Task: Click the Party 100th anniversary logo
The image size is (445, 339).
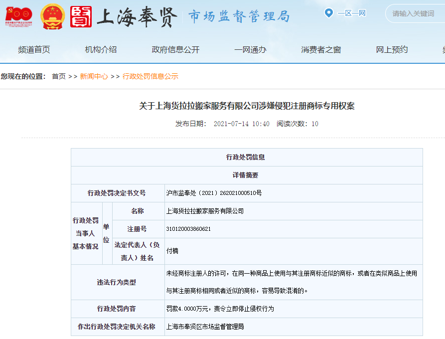Action: (19, 16)
